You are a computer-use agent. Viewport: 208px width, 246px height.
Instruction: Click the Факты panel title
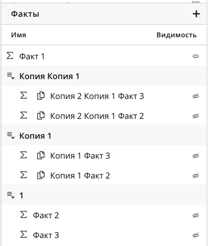tap(25, 14)
